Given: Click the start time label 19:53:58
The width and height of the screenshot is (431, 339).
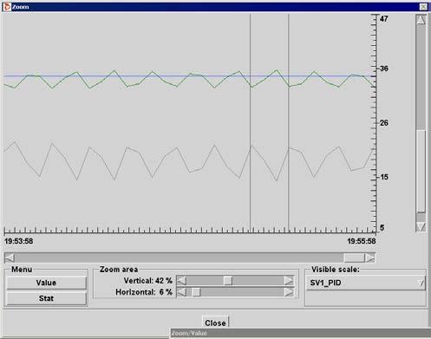Looking at the screenshot, I should (x=19, y=241).
